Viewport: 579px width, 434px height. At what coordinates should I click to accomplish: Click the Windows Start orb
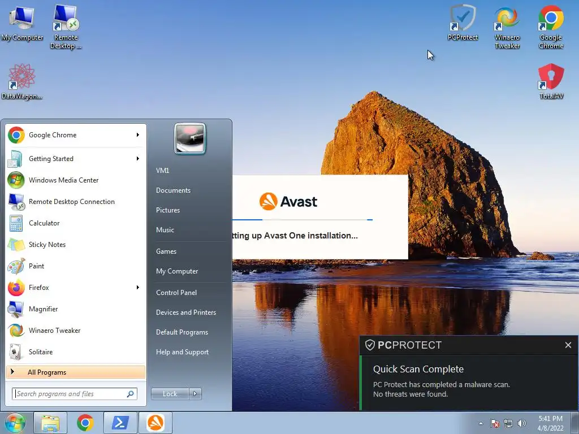tap(15, 423)
